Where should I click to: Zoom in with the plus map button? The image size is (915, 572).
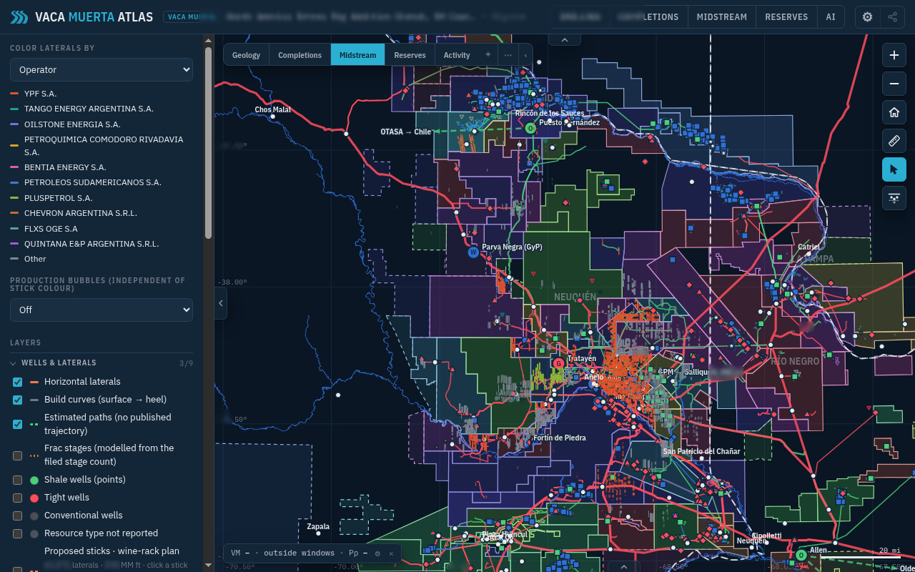(894, 55)
